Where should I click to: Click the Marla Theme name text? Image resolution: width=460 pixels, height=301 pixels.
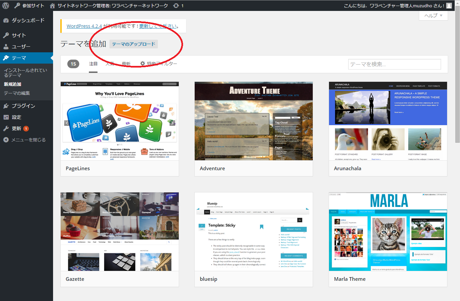click(x=350, y=279)
